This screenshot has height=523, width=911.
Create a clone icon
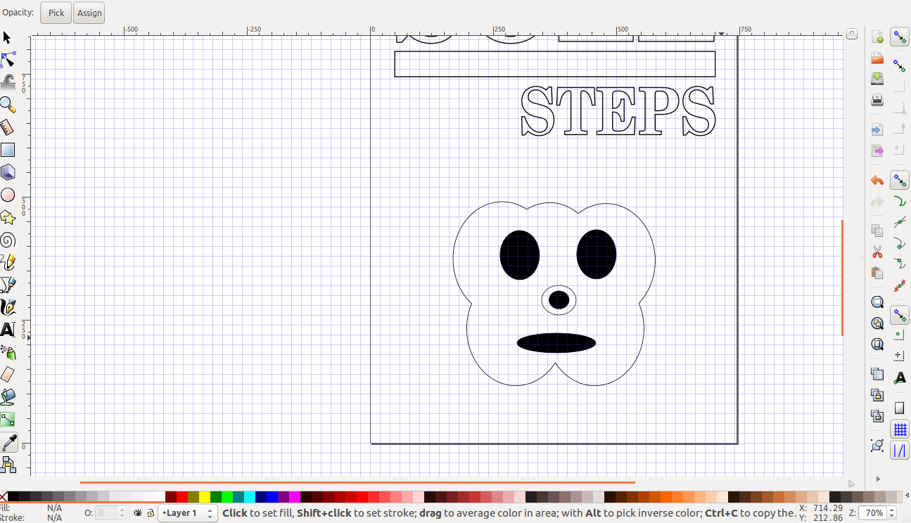point(877,395)
